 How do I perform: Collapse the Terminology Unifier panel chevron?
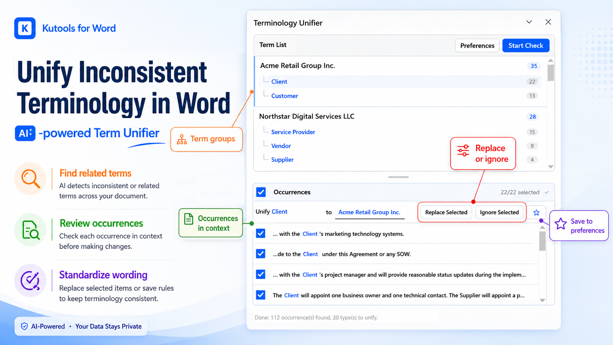(529, 22)
